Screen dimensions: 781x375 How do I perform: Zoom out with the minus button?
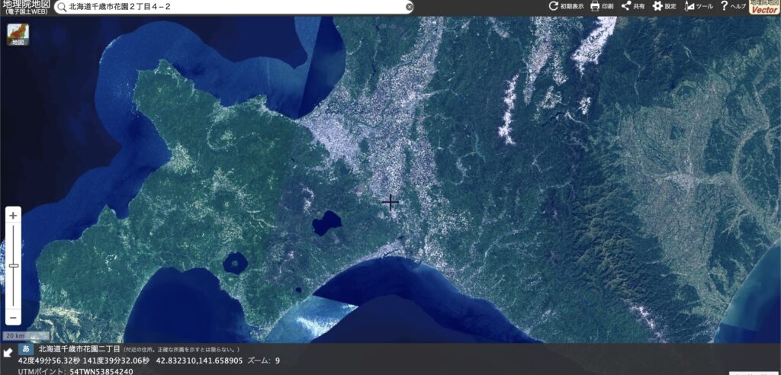tap(13, 316)
